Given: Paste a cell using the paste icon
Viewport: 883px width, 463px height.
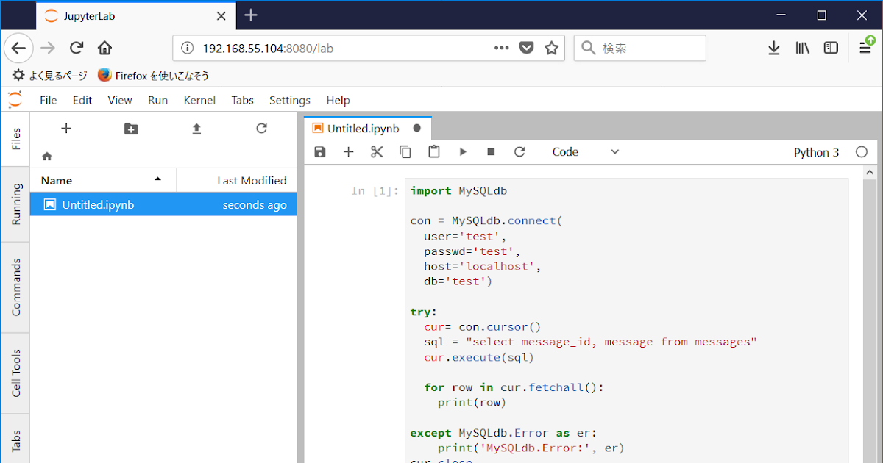Looking at the screenshot, I should point(434,151).
